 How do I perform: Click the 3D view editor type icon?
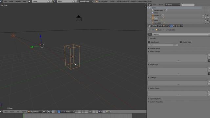click(1, 111)
